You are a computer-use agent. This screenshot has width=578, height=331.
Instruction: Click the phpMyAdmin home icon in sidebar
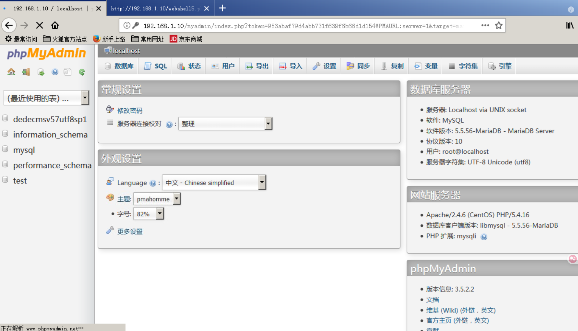(x=11, y=72)
